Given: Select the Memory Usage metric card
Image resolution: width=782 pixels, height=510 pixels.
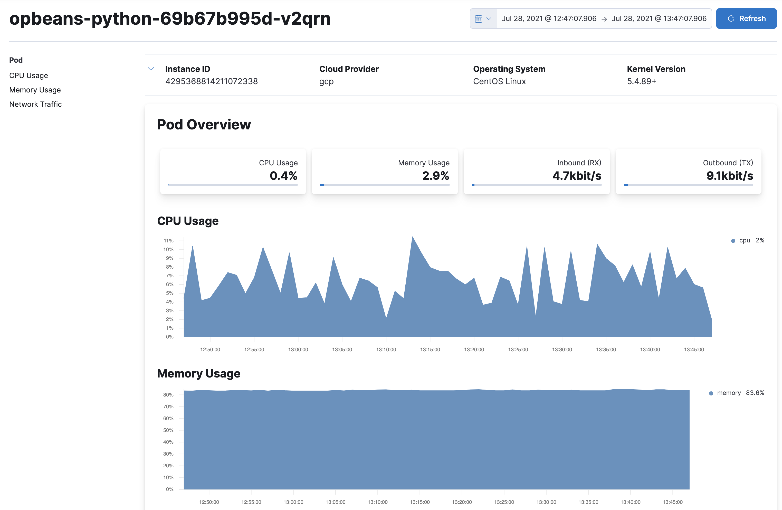Looking at the screenshot, I should pos(384,171).
